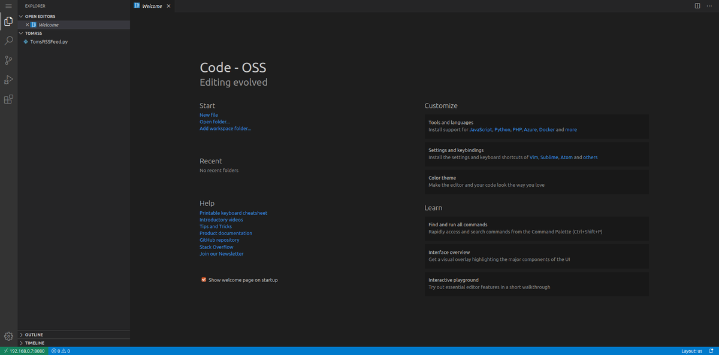This screenshot has height=355, width=719.
Task: Click the errors and warnings status indicator
Action: click(61, 351)
